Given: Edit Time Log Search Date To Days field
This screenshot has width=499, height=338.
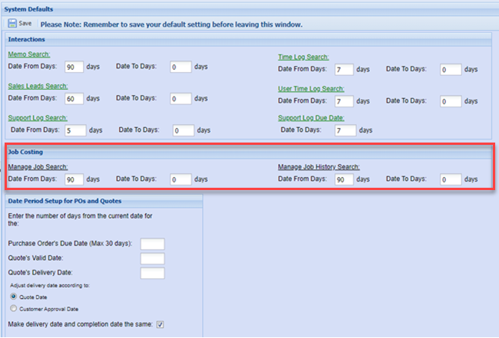Looking at the screenshot, I should point(451,70).
